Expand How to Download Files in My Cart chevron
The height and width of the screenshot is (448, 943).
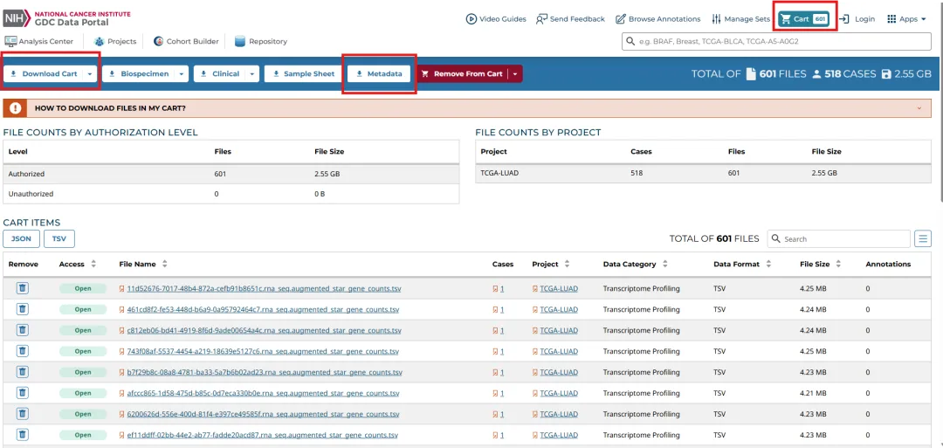pyautogui.click(x=919, y=108)
